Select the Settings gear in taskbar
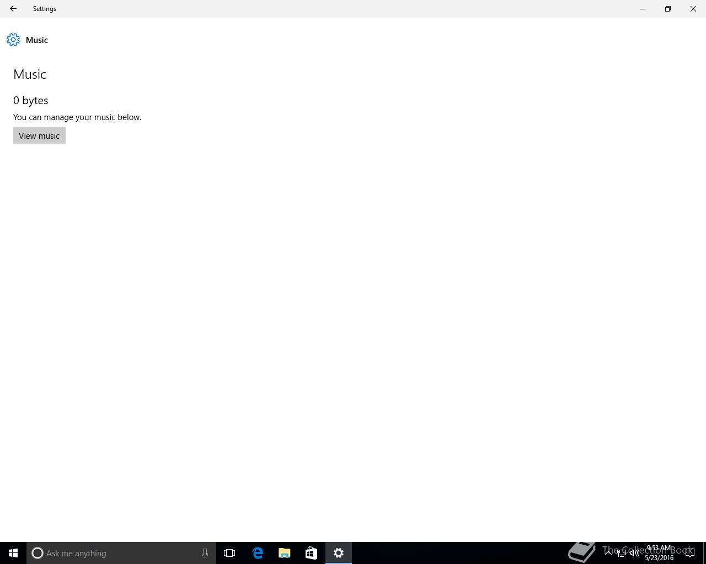 pyautogui.click(x=339, y=553)
